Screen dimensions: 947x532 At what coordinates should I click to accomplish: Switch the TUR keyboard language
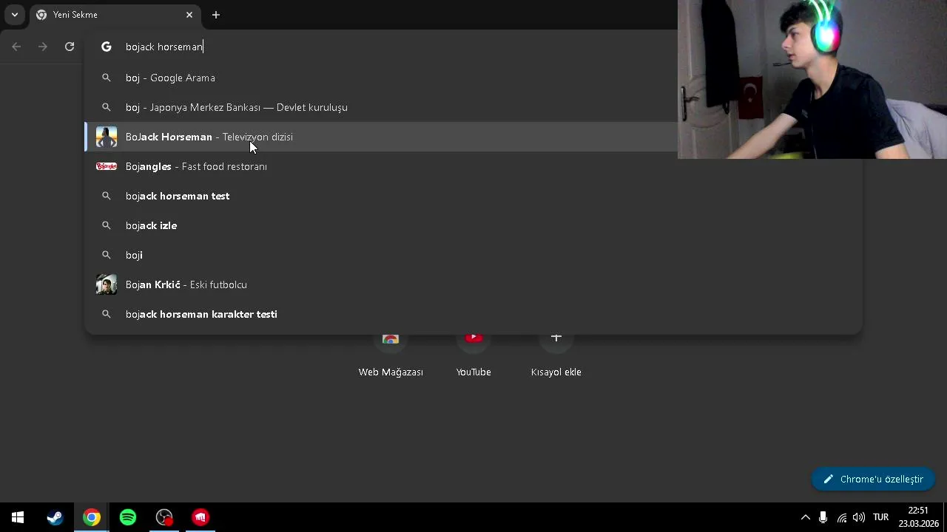pyautogui.click(x=880, y=517)
